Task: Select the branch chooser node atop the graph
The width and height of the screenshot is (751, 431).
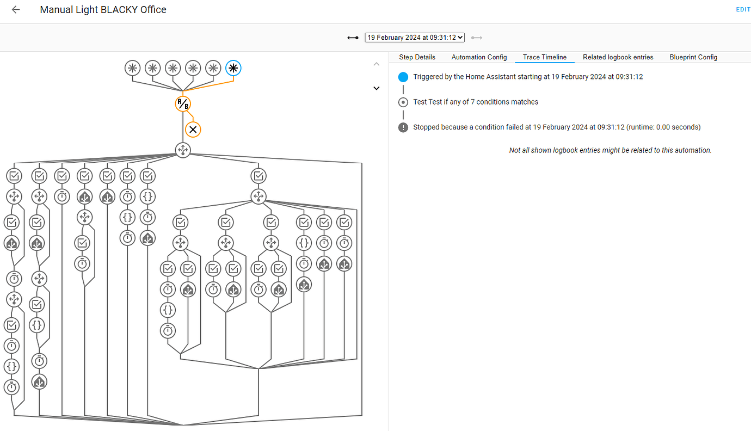Action: pyautogui.click(x=183, y=151)
